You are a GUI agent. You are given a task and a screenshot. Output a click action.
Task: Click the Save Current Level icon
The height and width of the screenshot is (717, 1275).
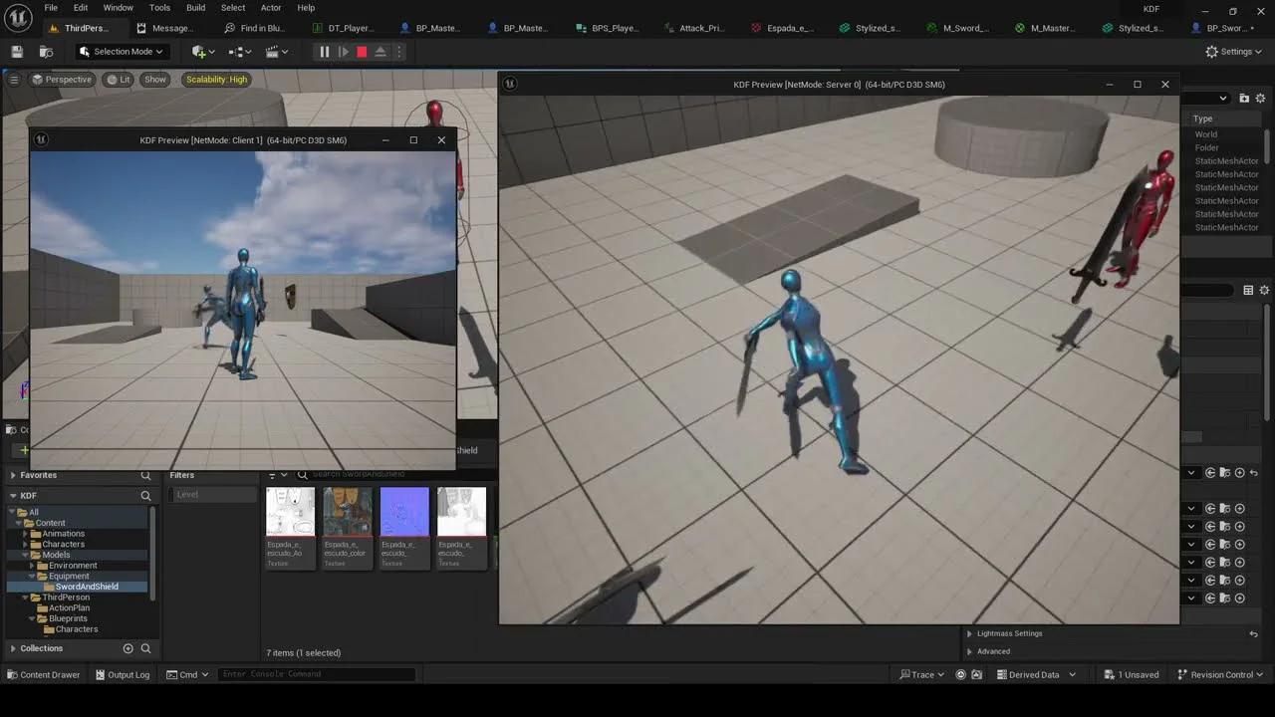pos(16,51)
